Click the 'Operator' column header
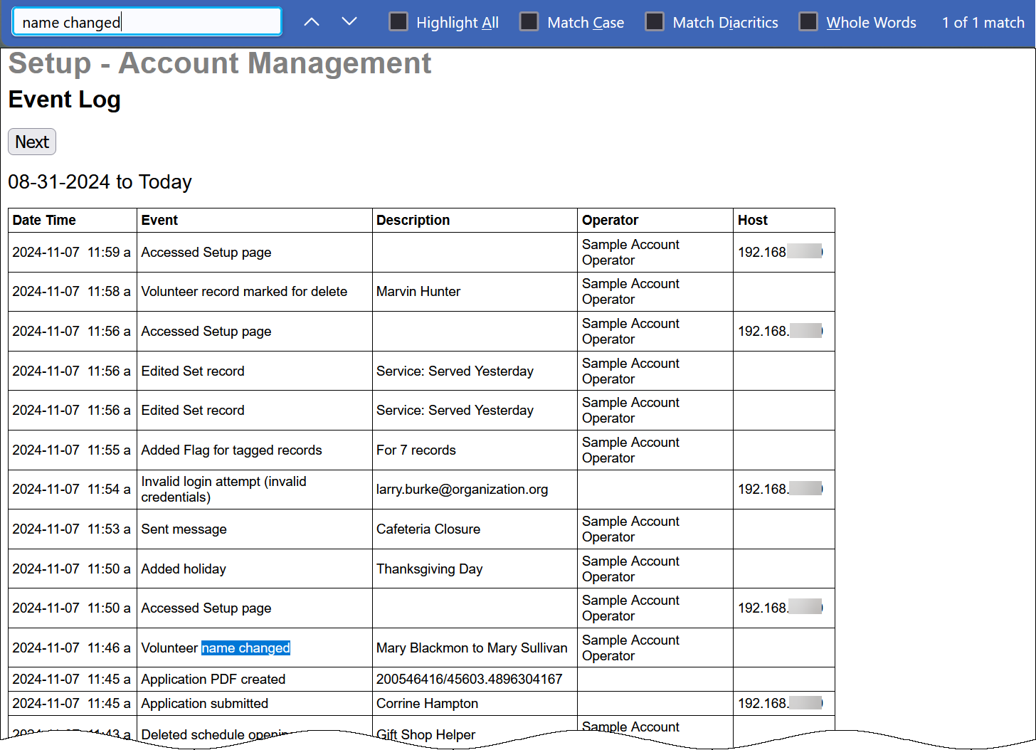The image size is (1036, 750). [x=610, y=220]
